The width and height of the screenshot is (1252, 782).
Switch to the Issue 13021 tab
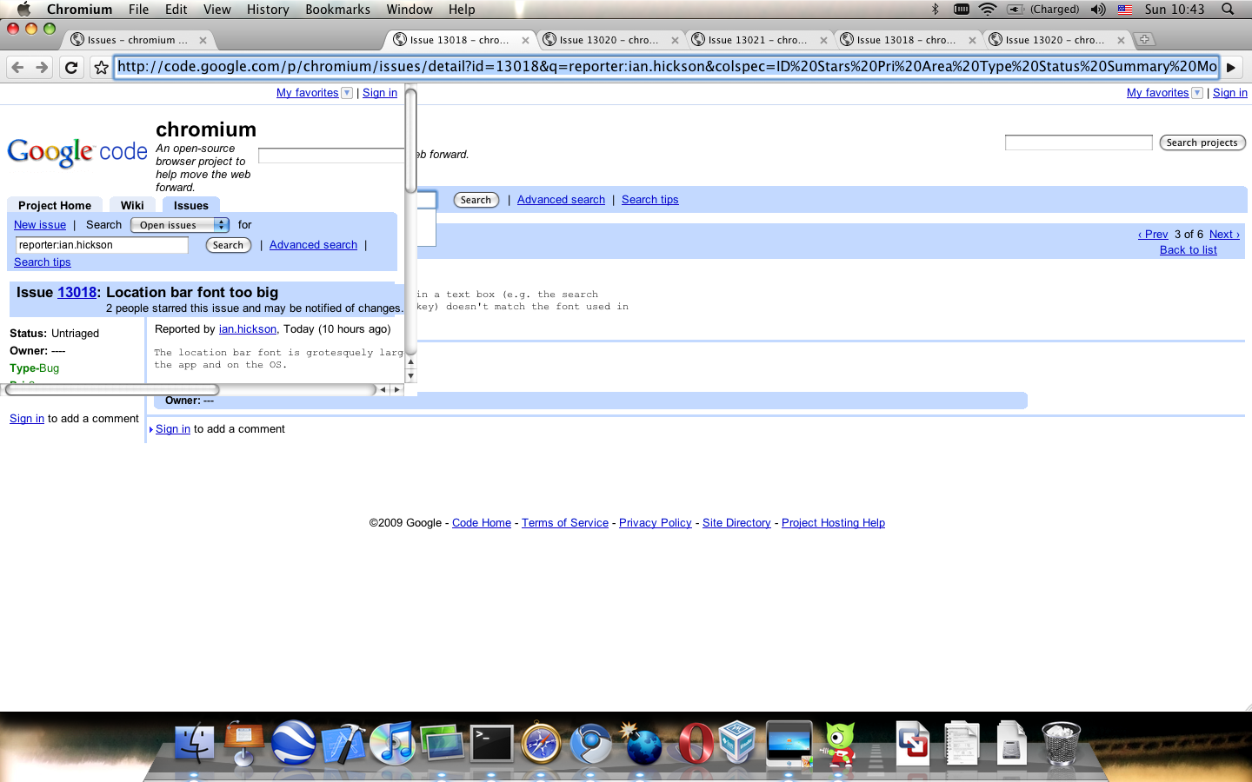756,40
